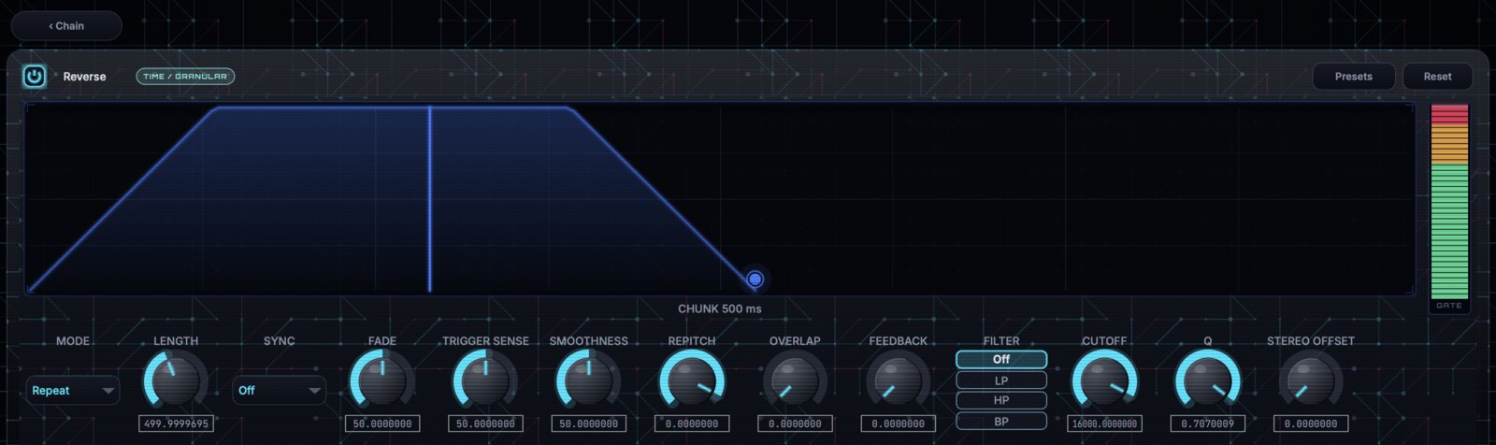Open the Presets menu
Image resolution: width=1496 pixels, height=445 pixels.
click(1353, 77)
